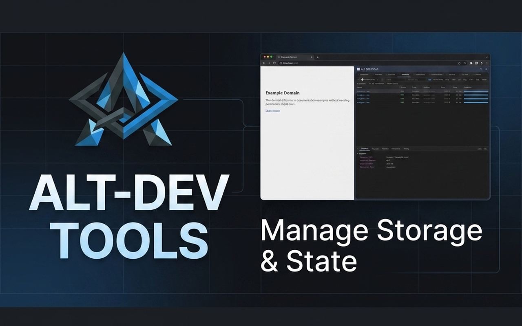
Task: Switch to the Payload tab in details pane
Action: tap(375, 149)
